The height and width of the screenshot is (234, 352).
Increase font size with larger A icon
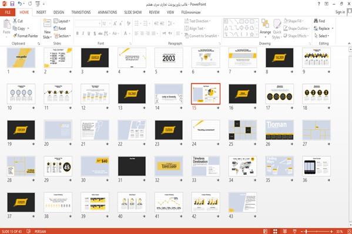[115, 23]
